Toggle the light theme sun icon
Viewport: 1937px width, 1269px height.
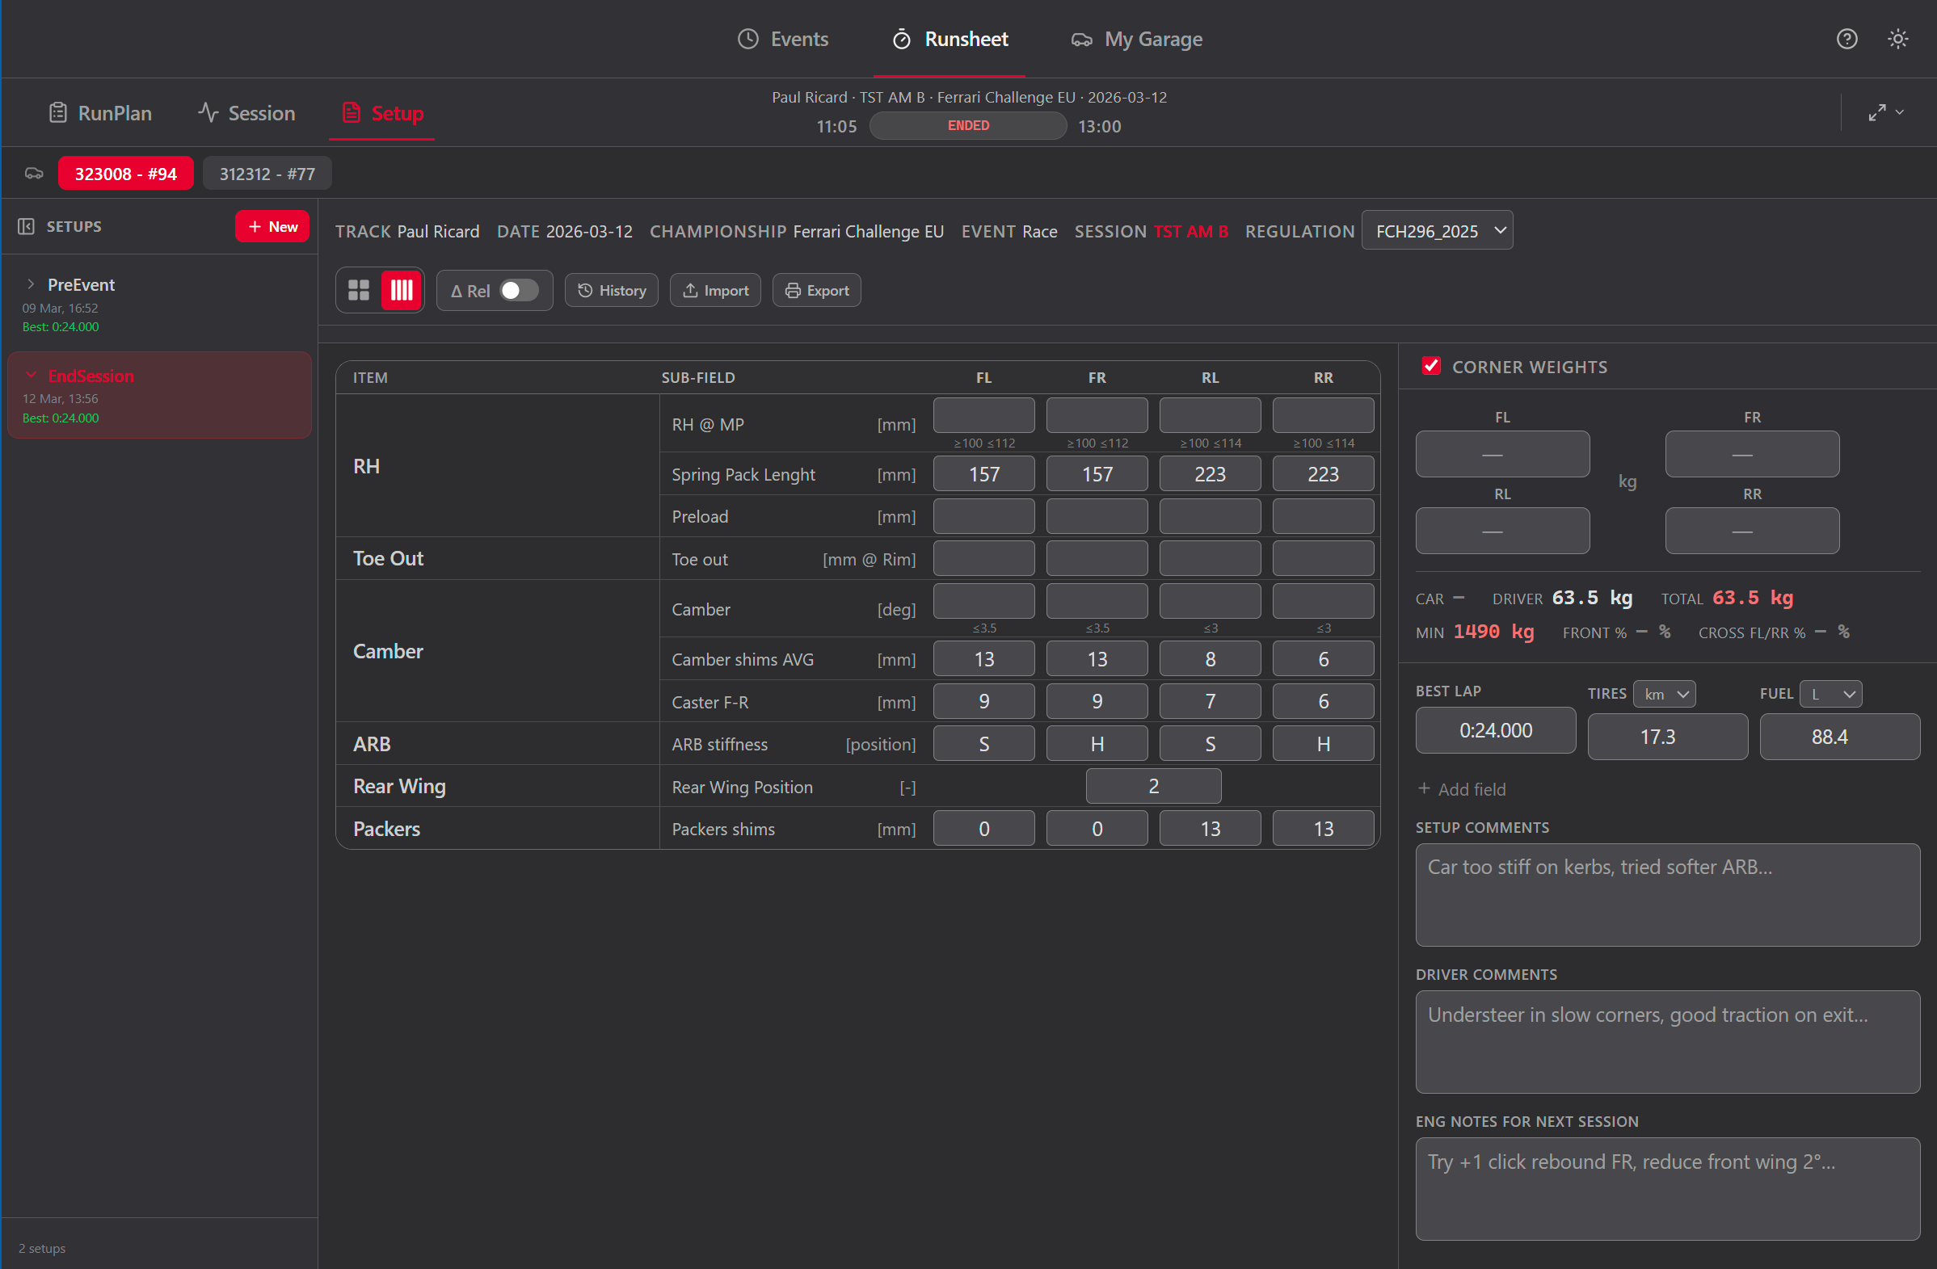(x=1898, y=38)
